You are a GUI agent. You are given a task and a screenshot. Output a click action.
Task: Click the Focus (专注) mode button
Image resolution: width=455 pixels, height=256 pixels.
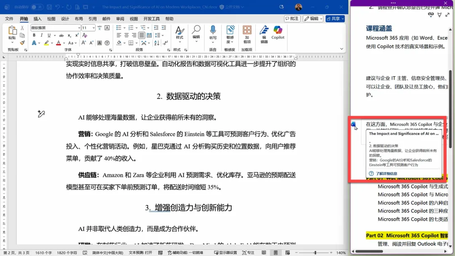coord(248,253)
